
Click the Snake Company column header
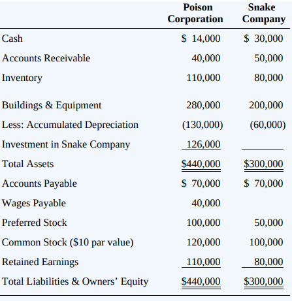click(264, 13)
